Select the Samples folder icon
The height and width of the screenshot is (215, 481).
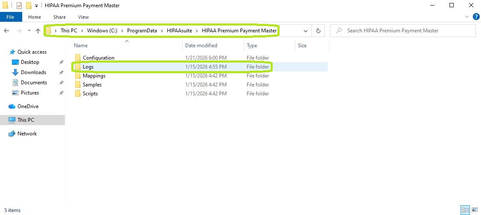[78, 84]
